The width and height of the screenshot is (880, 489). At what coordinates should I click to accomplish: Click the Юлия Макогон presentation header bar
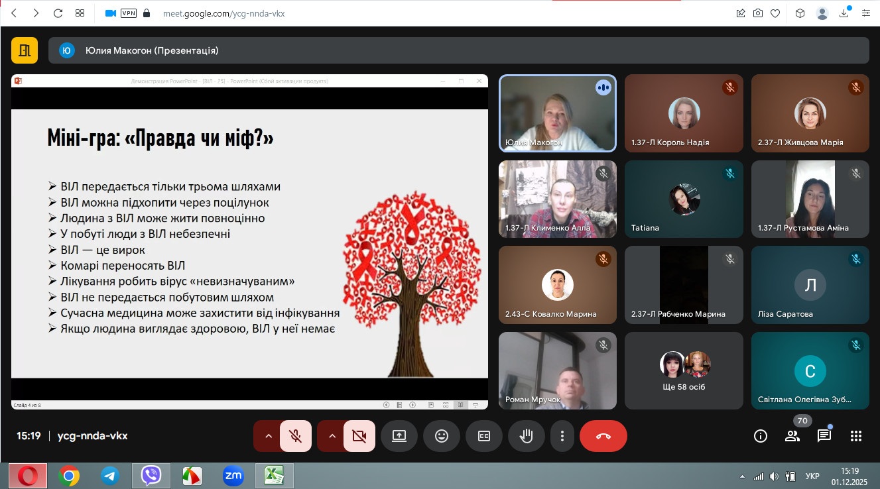pyautogui.click(x=458, y=50)
